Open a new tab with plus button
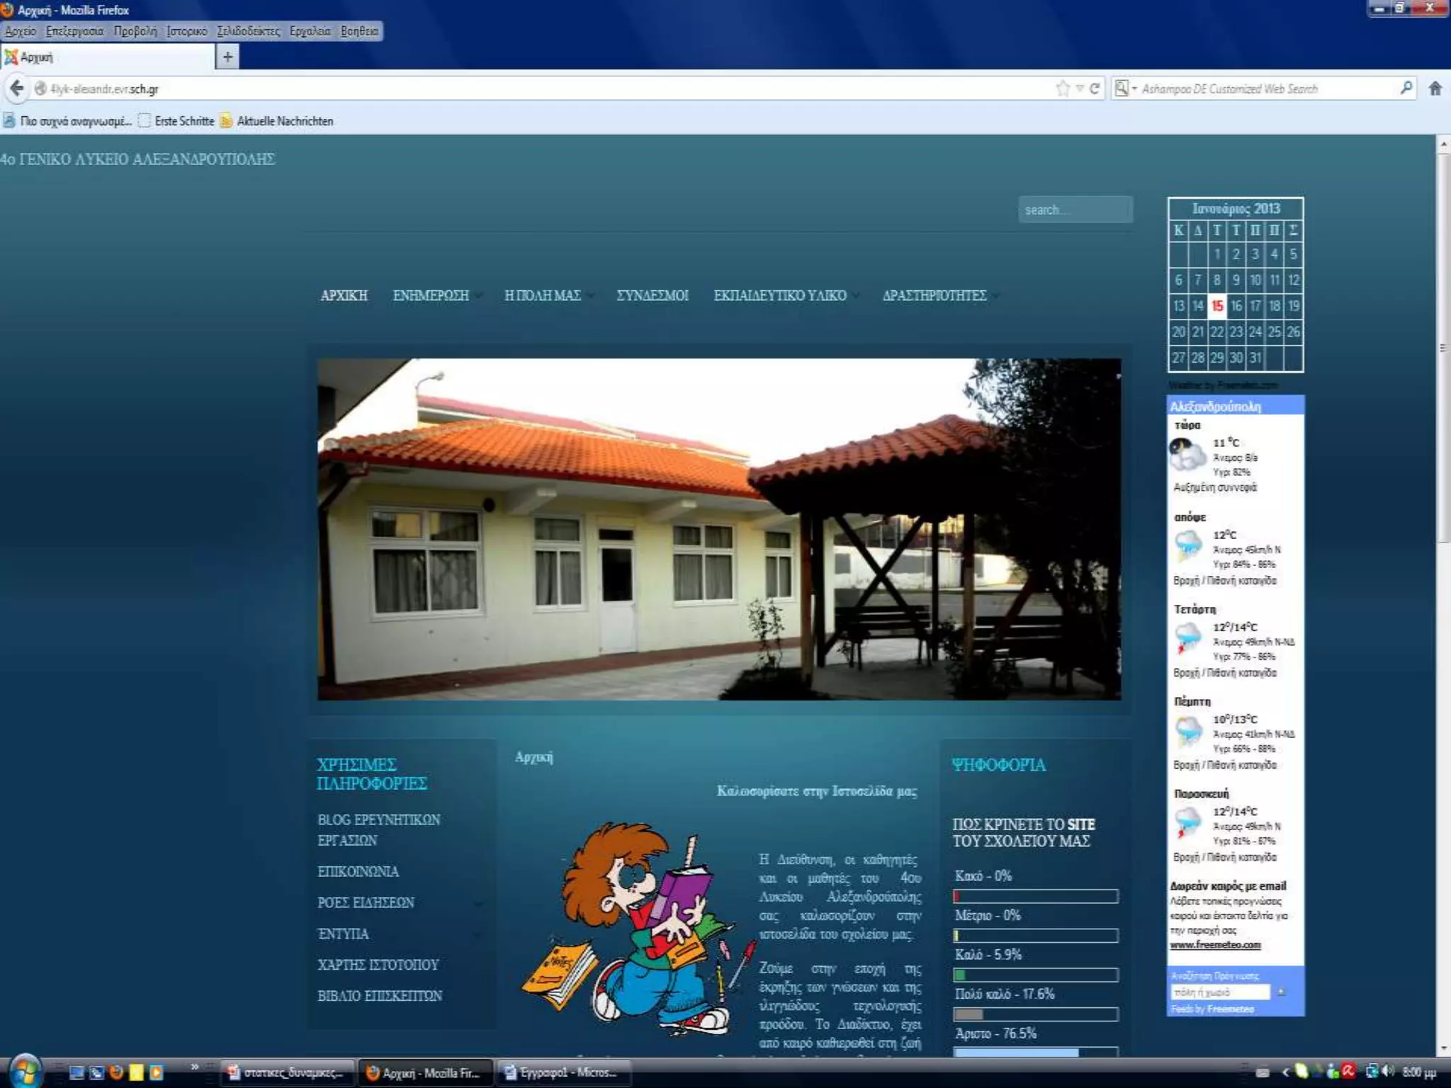The height and width of the screenshot is (1088, 1451). click(227, 57)
